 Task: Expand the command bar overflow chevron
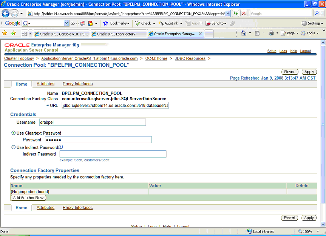coord(323,31)
